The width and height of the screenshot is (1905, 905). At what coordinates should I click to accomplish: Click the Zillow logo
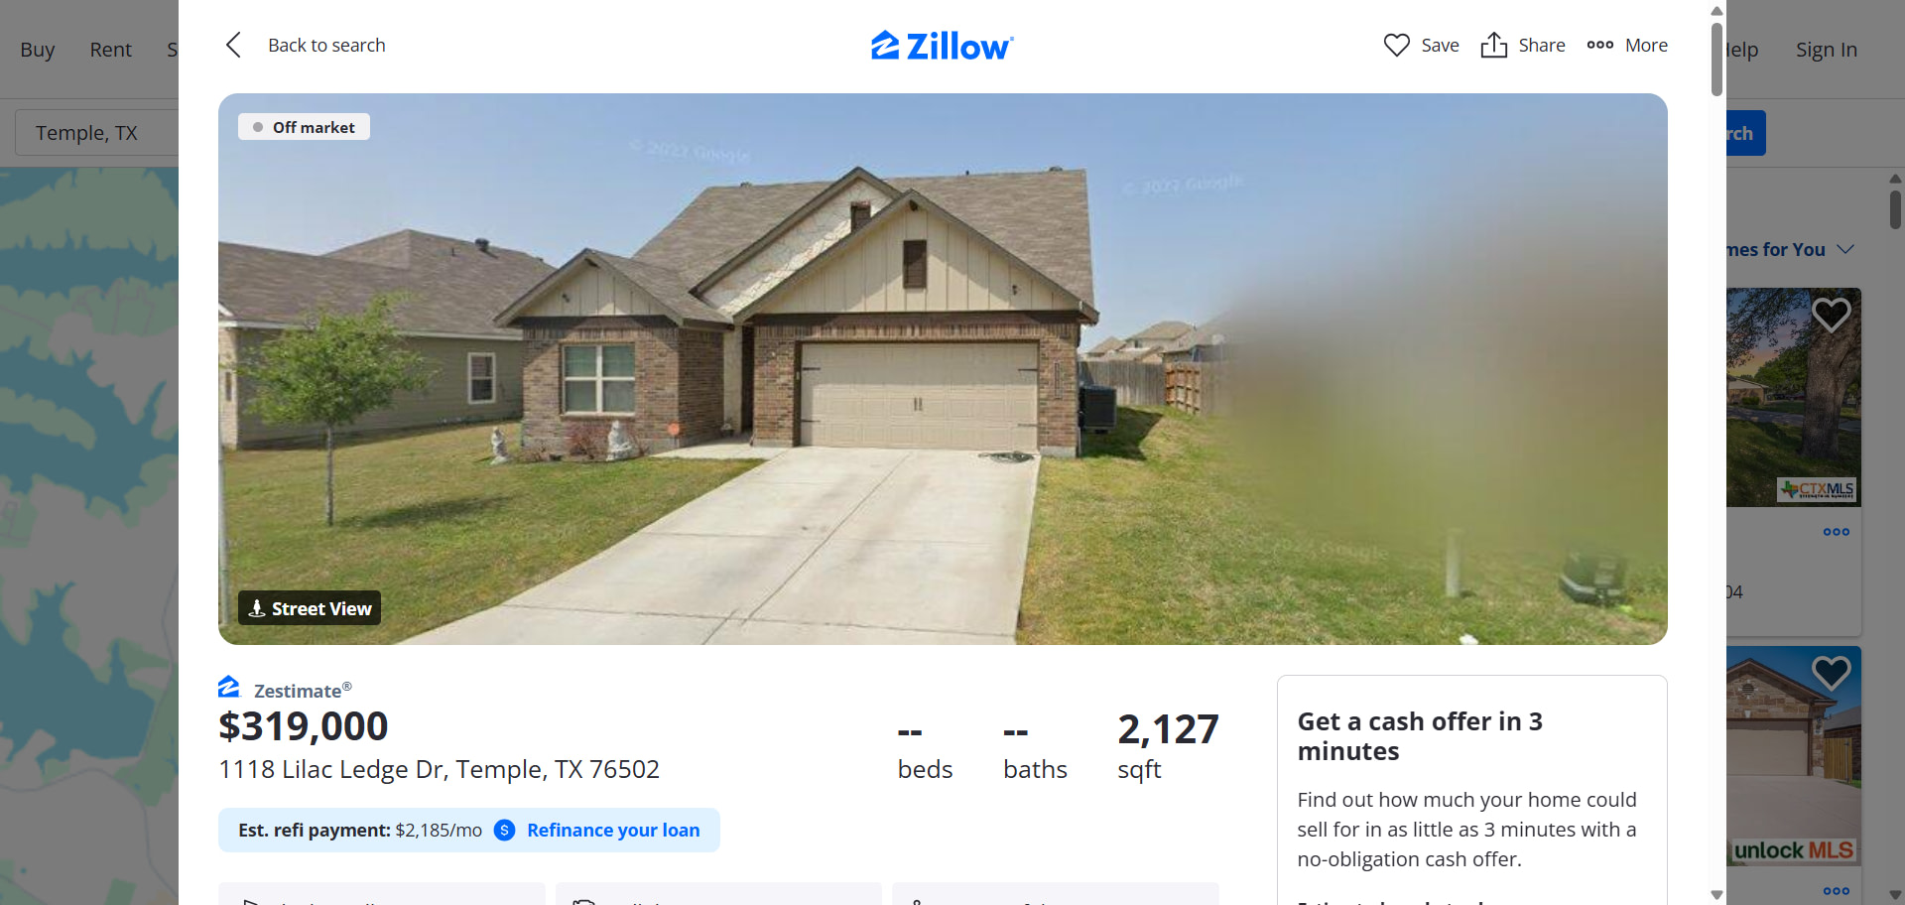[x=943, y=46]
